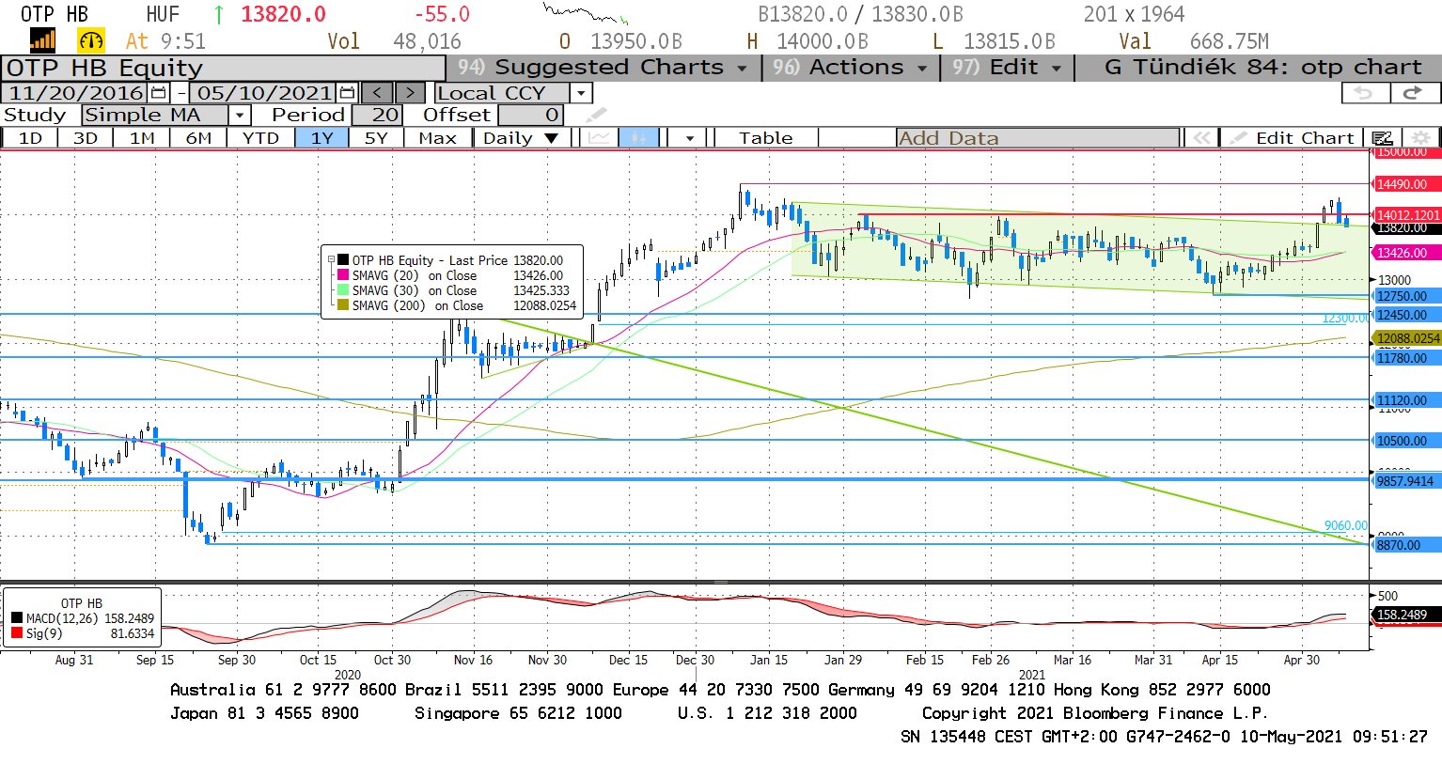Select the candlestick chart type icon
This screenshot has height=764, width=1442.
[x=639, y=138]
